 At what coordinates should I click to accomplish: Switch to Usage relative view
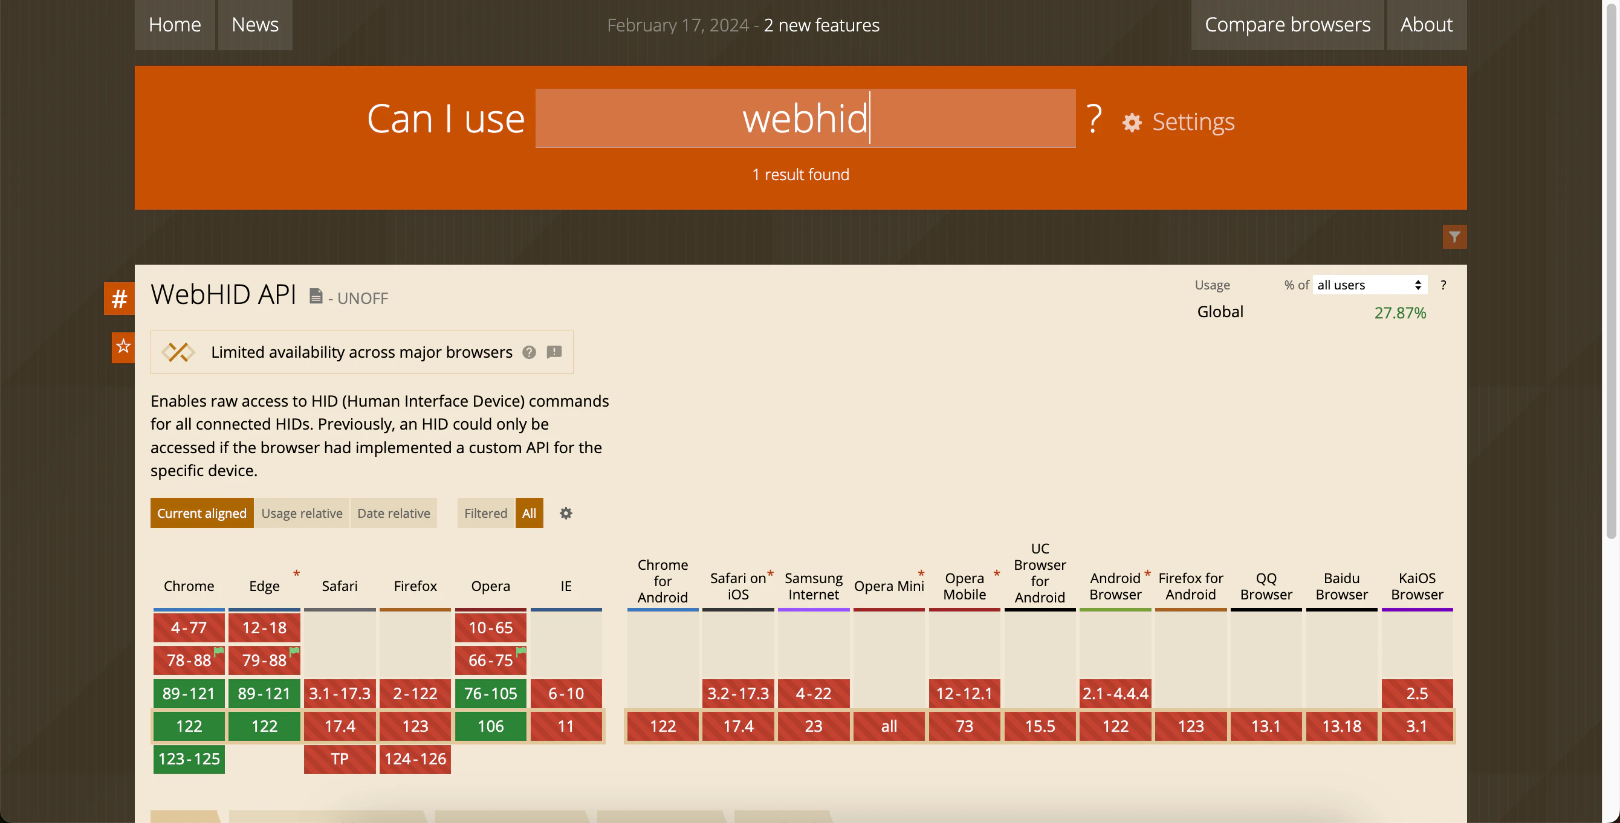point(302,513)
